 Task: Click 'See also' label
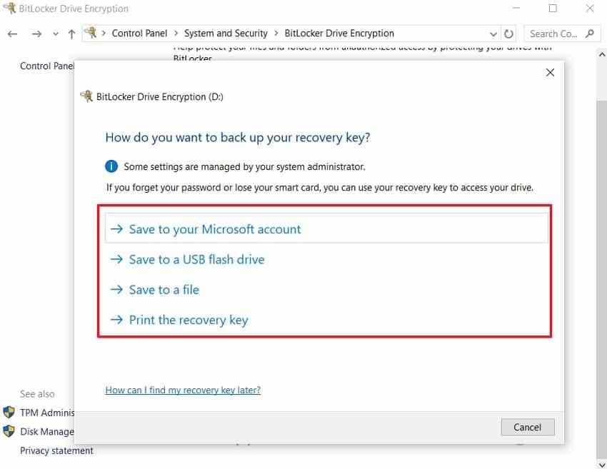(x=37, y=394)
